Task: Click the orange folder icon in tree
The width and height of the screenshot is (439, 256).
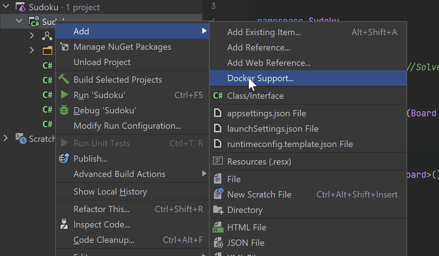Action: click(48, 50)
